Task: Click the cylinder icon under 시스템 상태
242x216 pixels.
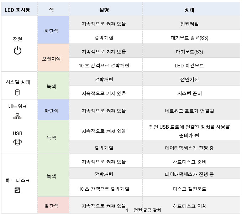Action: tap(17, 92)
